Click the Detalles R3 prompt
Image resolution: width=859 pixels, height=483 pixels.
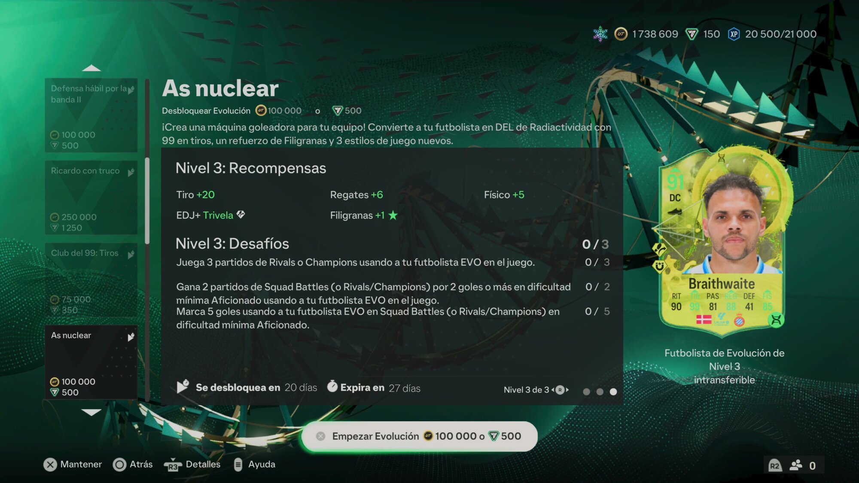tap(192, 465)
